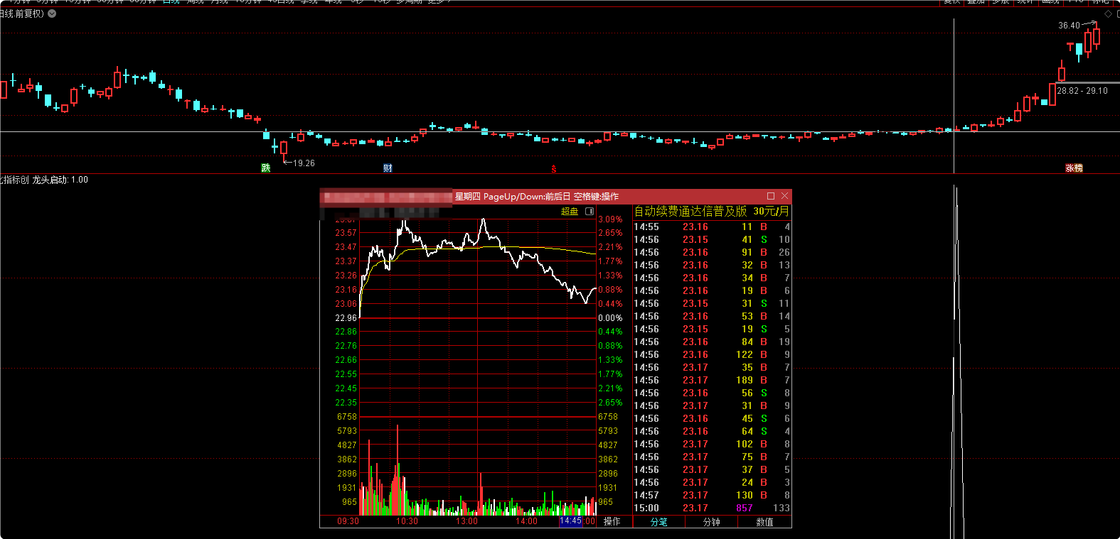Click the 财 financial marker icon
The image size is (1120, 539).
point(388,168)
